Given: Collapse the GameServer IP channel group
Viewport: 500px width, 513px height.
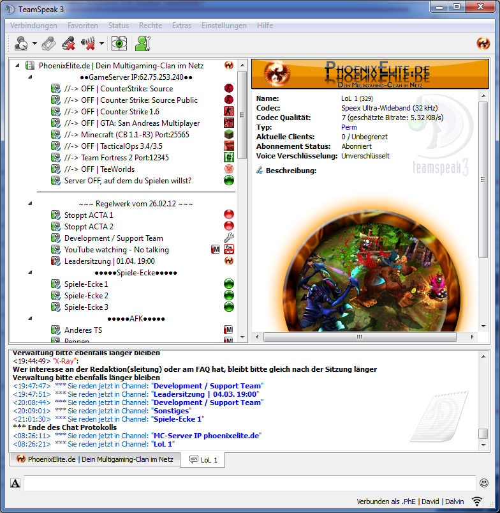Looking at the screenshot, I should [x=30, y=77].
